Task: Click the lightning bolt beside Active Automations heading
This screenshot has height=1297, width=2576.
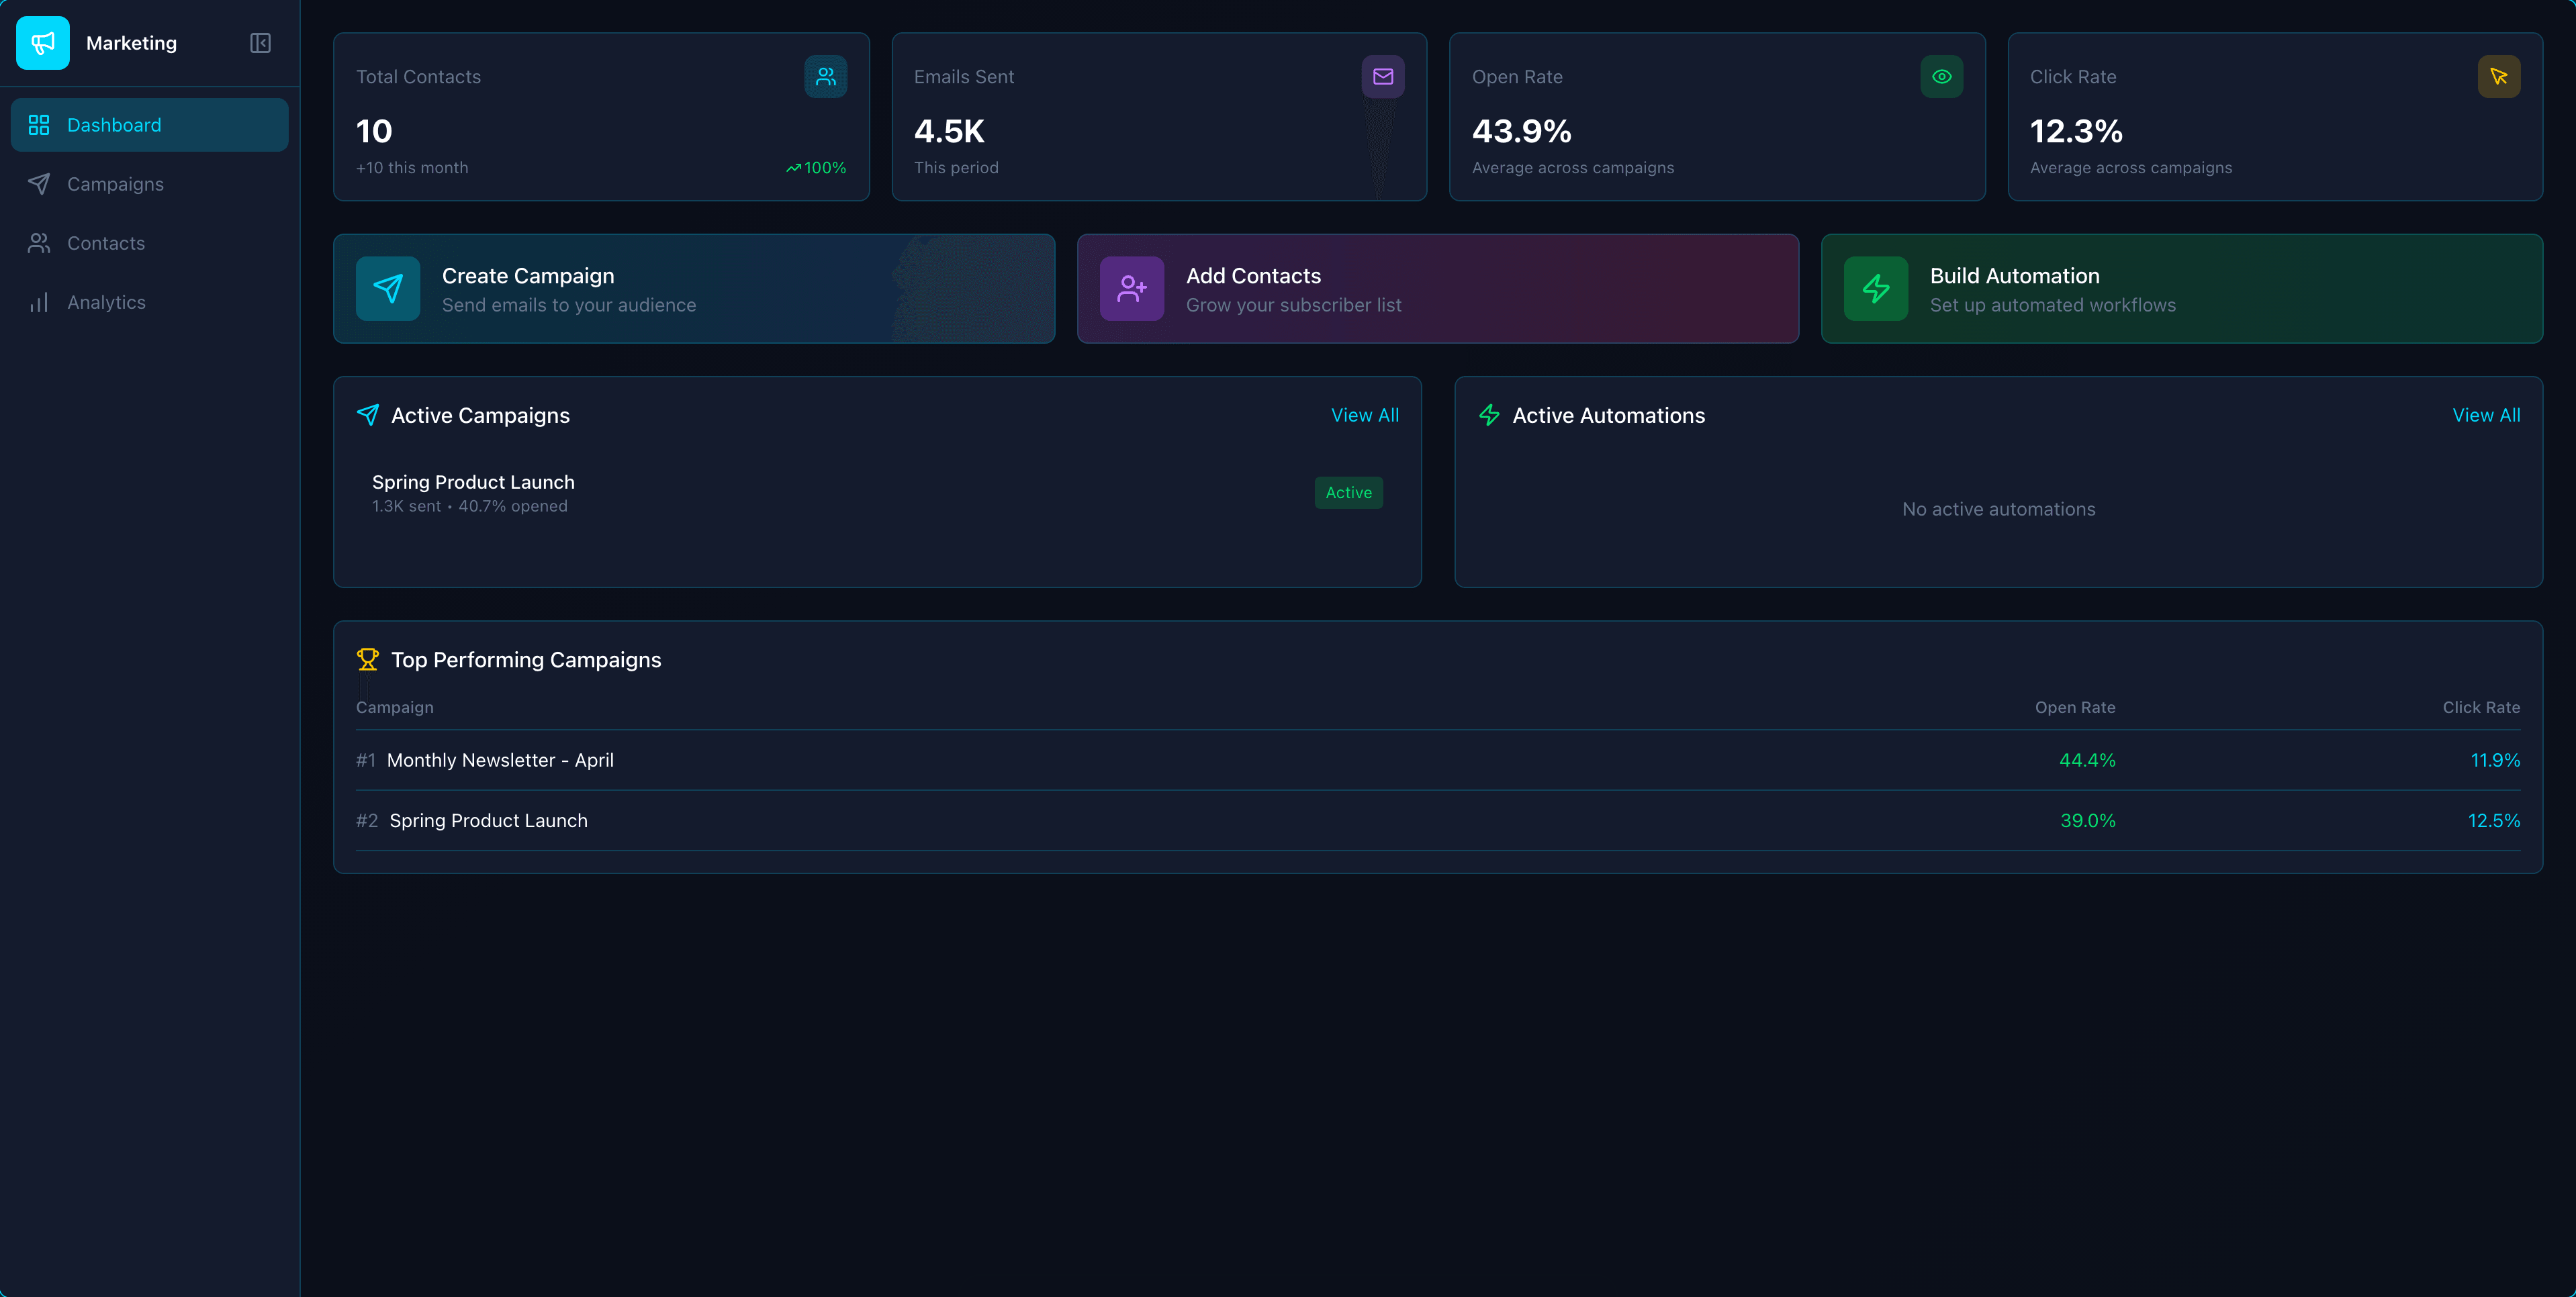Action: point(1489,415)
